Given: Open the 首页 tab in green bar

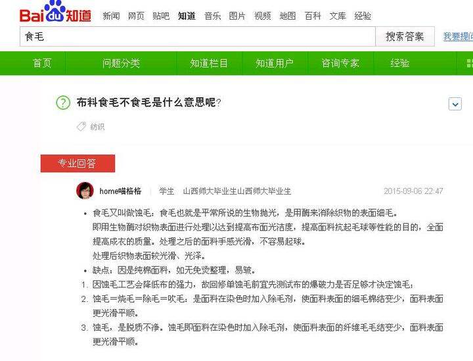Looking at the screenshot, I should 42,63.
